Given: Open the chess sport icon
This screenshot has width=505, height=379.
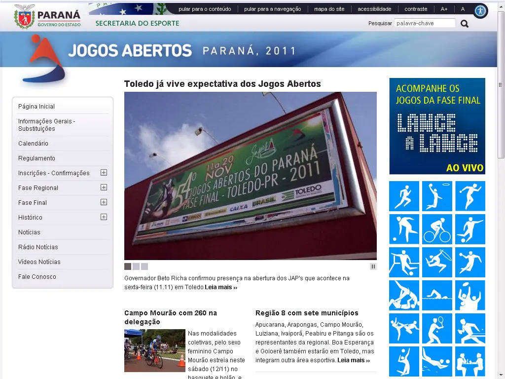Looking at the screenshot, I should (470, 361).
